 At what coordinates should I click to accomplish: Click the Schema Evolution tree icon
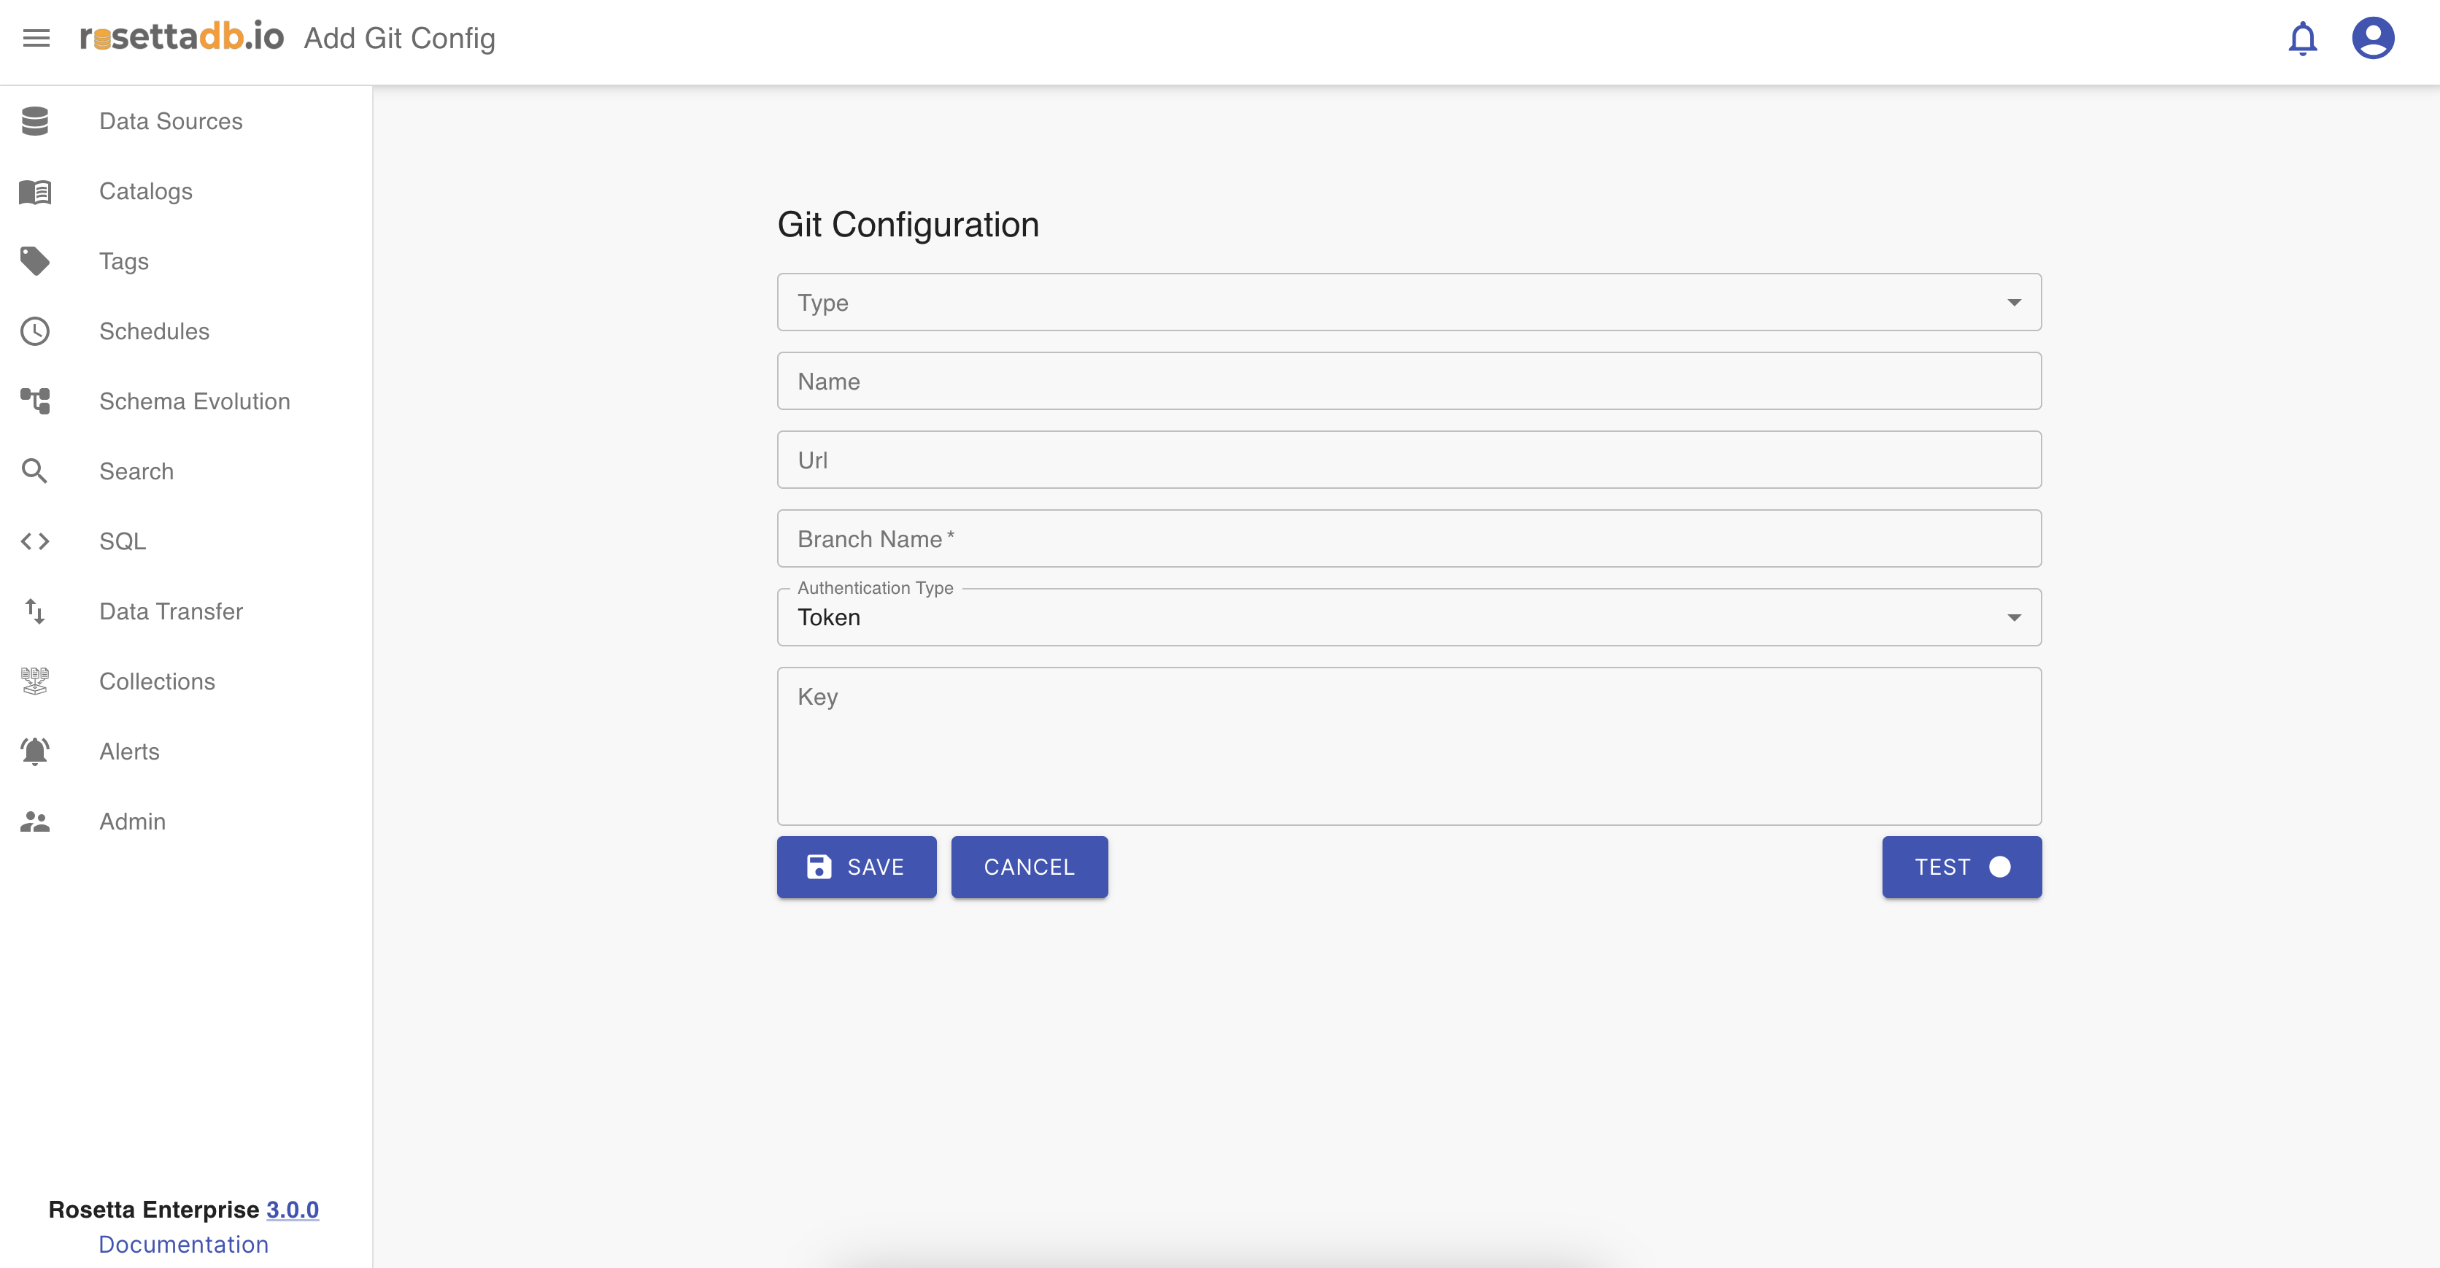coord(35,401)
